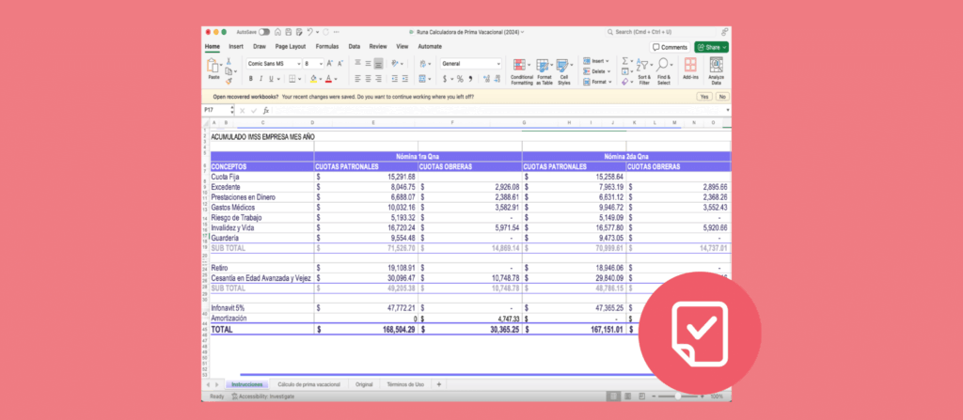Switch to Cálculo de prima vacacional sheet
This screenshot has width=963, height=420.
pos(310,384)
